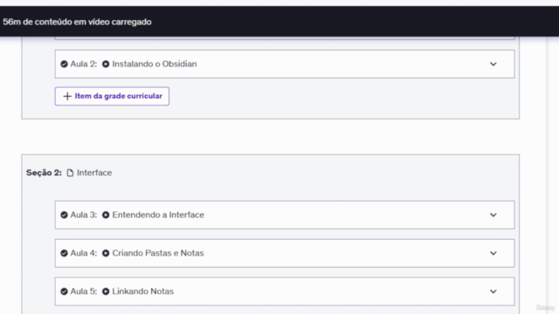Image resolution: width=559 pixels, height=314 pixels.
Task: Click the check icon beside Aula 4
Action: 64,253
